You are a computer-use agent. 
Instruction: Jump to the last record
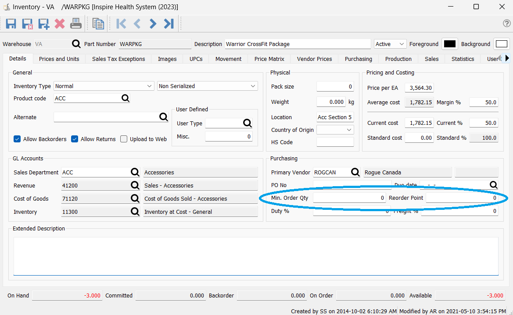pos(169,24)
